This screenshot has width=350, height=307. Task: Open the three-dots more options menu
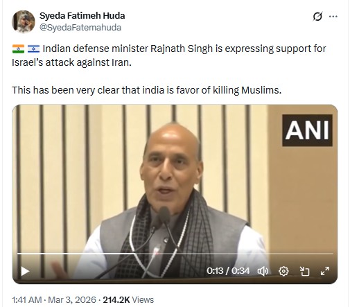(333, 17)
